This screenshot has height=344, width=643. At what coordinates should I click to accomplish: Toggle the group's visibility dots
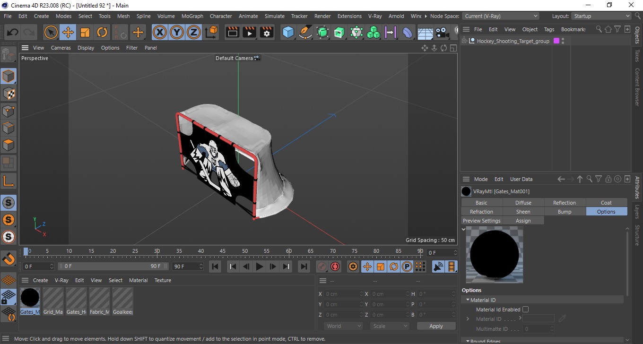pyautogui.click(x=563, y=41)
